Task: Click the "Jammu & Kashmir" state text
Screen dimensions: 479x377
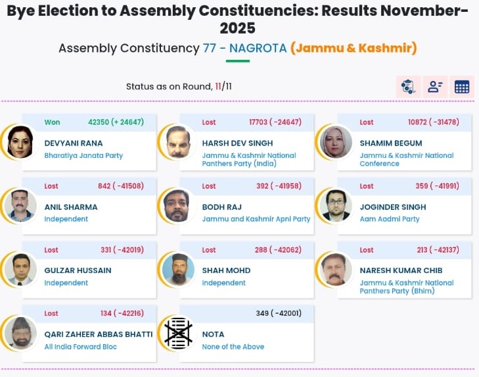Action: (x=354, y=48)
